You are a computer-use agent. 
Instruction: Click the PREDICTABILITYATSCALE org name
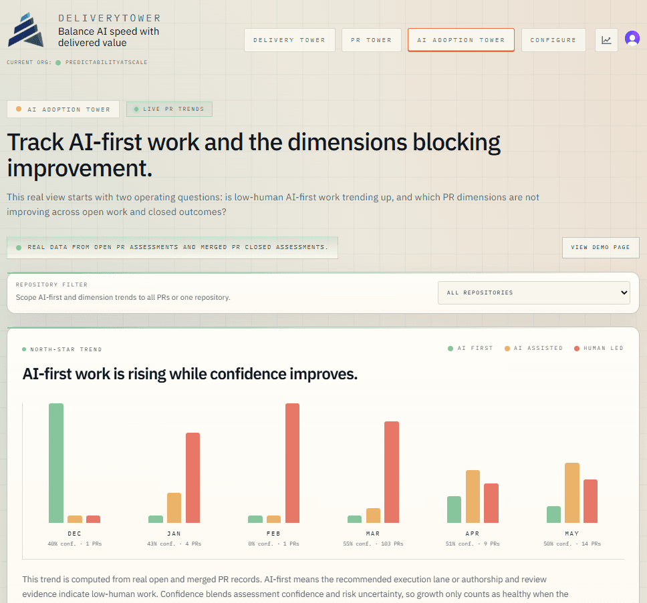point(106,62)
